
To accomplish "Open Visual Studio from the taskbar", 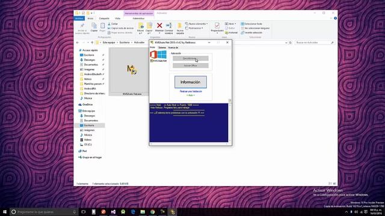I will pyautogui.click(x=113, y=212).
